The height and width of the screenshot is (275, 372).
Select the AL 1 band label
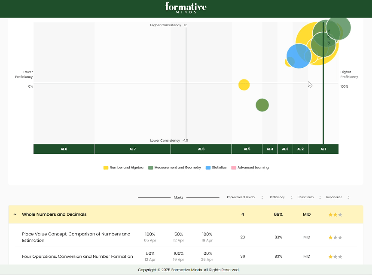pyautogui.click(x=323, y=149)
